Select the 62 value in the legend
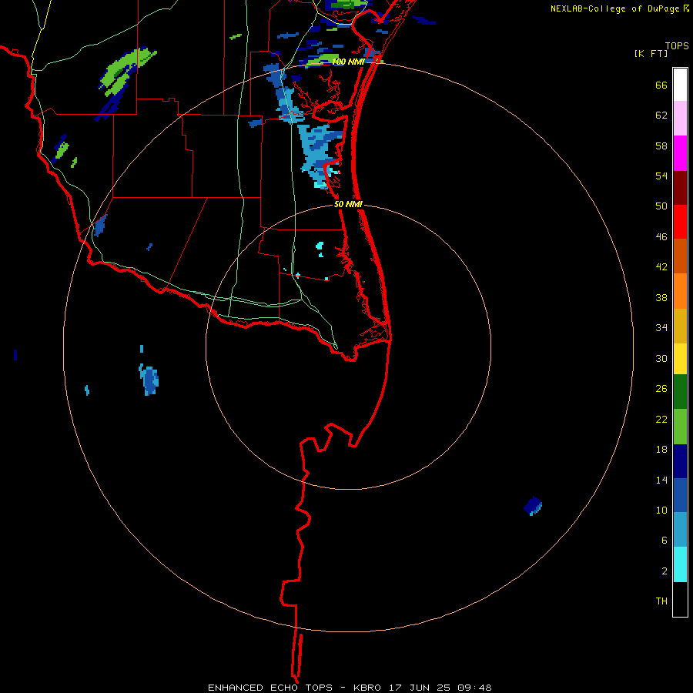 [661, 115]
